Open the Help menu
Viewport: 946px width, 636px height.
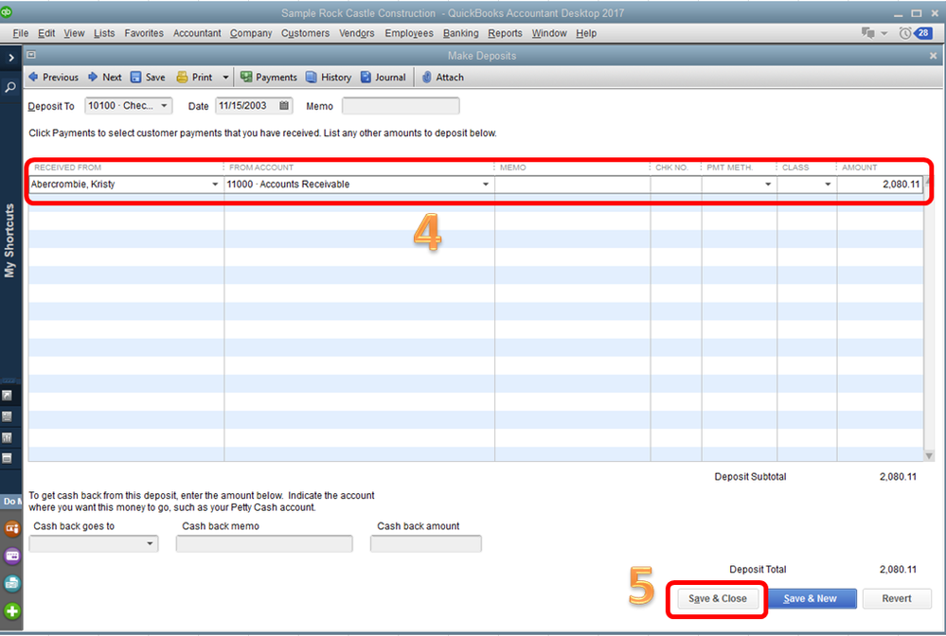pos(586,33)
